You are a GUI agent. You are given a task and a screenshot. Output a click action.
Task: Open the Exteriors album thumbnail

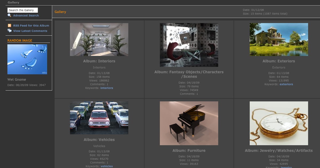tap(279, 39)
